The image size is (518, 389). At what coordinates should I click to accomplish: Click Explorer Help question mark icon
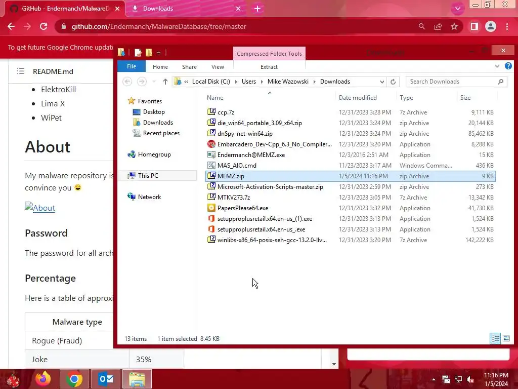click(x=508, y=66)
